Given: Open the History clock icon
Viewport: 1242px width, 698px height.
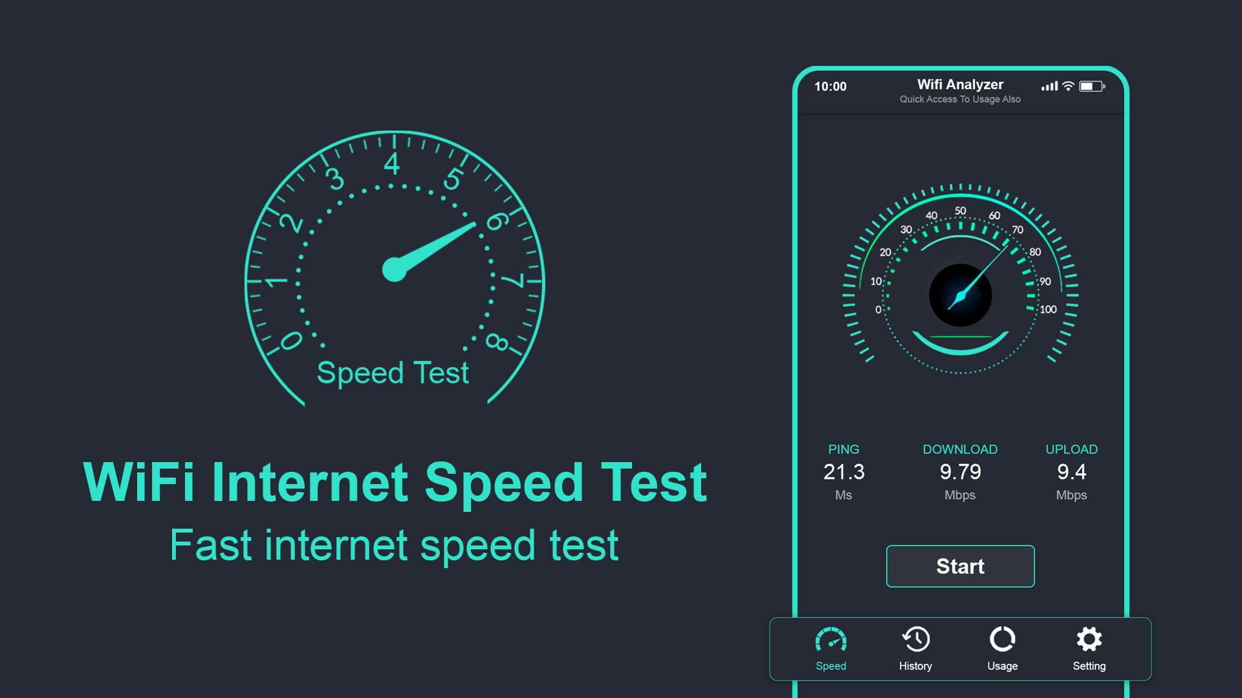Looking at the screenshot, I should [x=916, y=639].
